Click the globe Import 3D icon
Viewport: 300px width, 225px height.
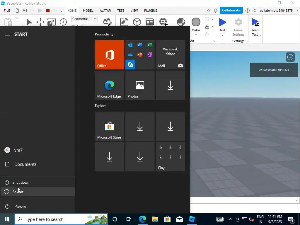click(163, 22)
